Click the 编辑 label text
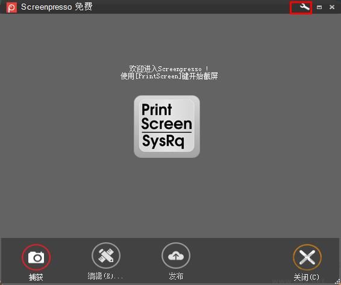341x285 pixels. (105, 276)
